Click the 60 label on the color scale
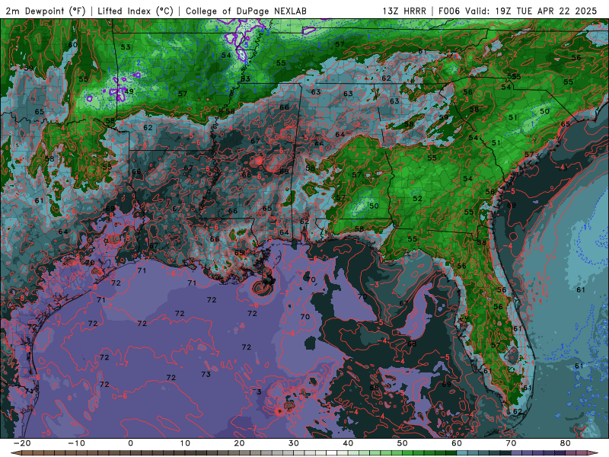 coord(457,443)
